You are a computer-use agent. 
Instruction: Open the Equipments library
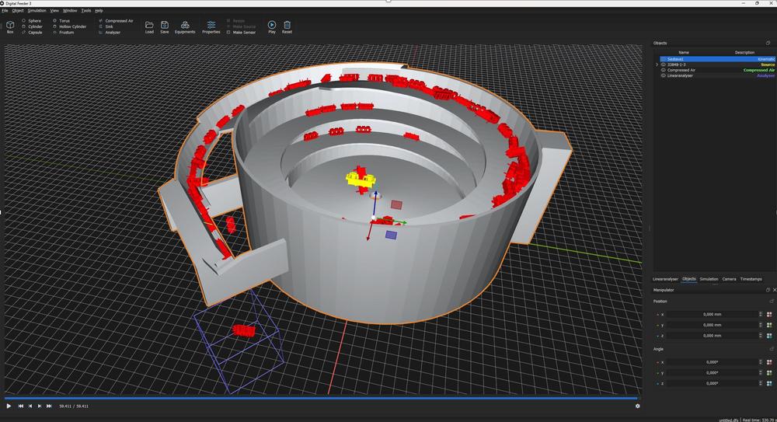point(185,26)
